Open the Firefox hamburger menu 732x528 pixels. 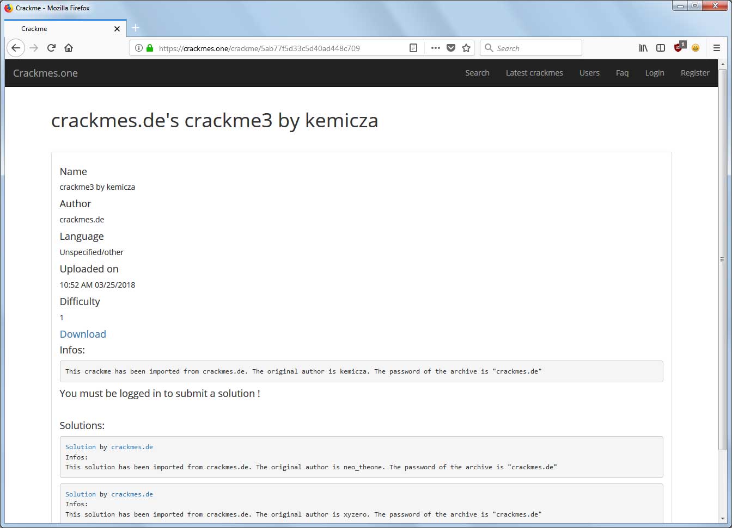pos(717,48)
